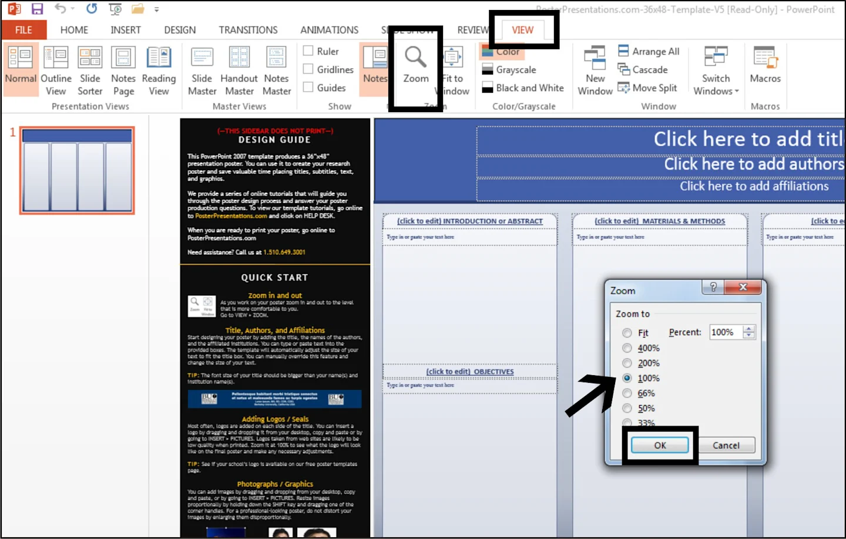Expand the Quick Access Toolbar customization menu
This screenshot has height=539, width=846.
(x=156, y=9)
